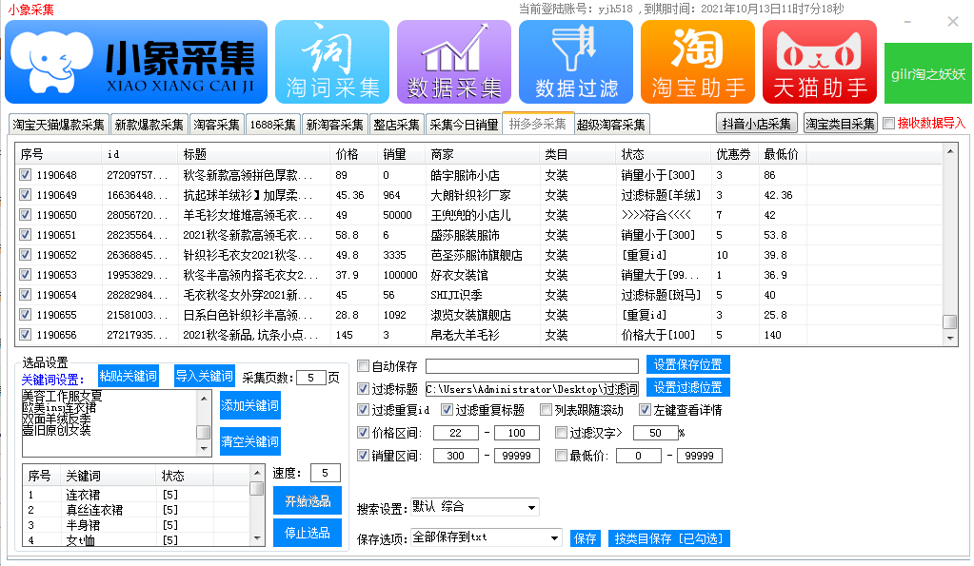Uncheck row 1190656 checkbox
Image resolution: width=974 pixels, height=566 pixels.
25,335
